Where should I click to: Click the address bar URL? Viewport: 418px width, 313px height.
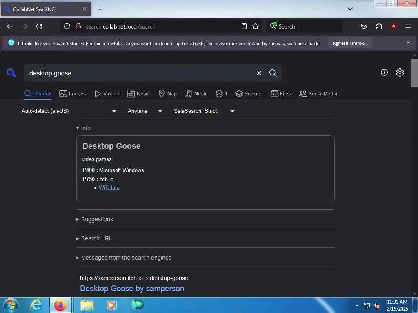pos(120,26)
